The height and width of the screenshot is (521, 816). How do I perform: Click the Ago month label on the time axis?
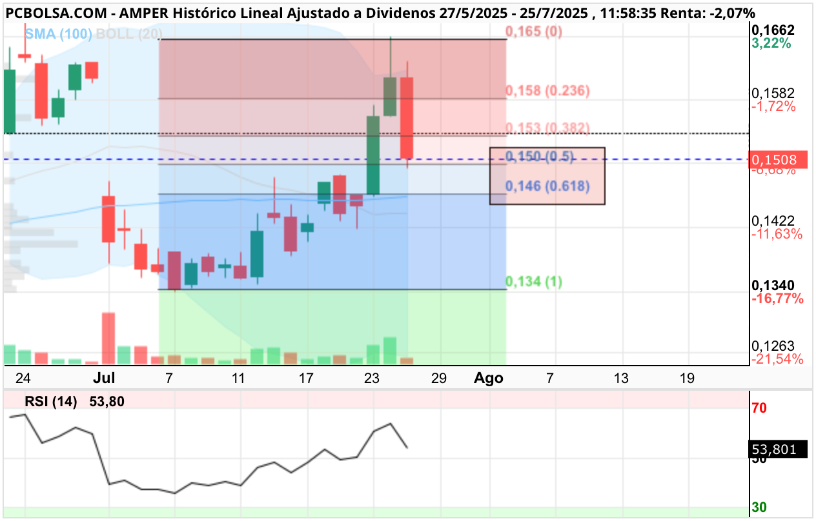point(489,378)
